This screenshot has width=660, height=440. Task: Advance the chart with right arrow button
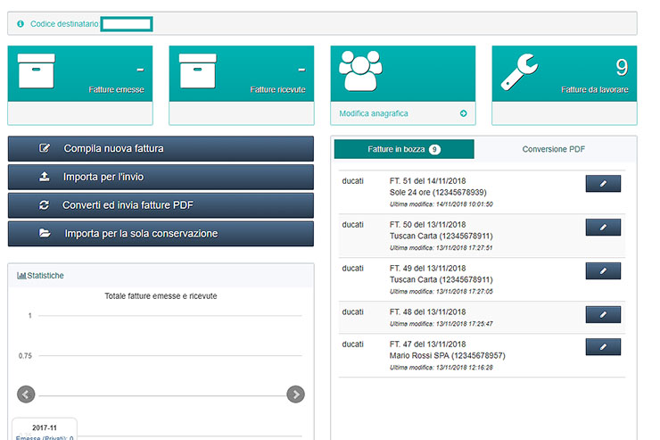click(295, 394)
